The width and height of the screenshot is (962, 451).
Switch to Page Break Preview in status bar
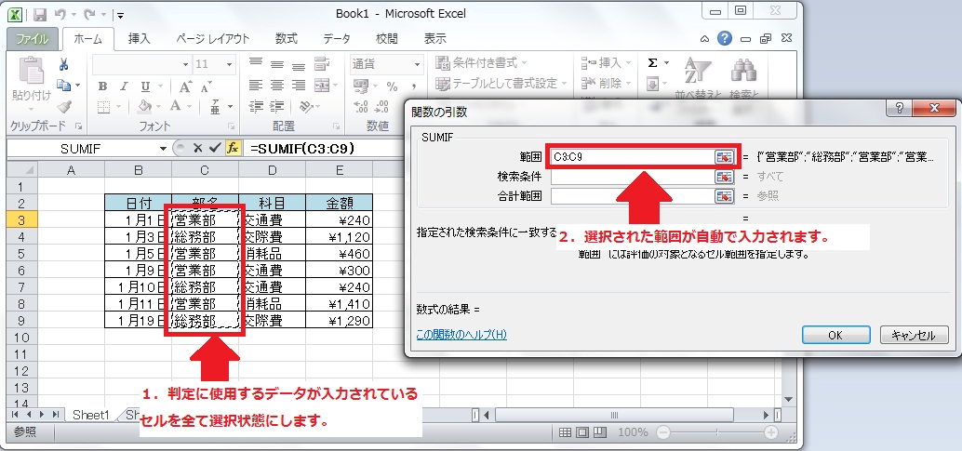pos(600,432)
